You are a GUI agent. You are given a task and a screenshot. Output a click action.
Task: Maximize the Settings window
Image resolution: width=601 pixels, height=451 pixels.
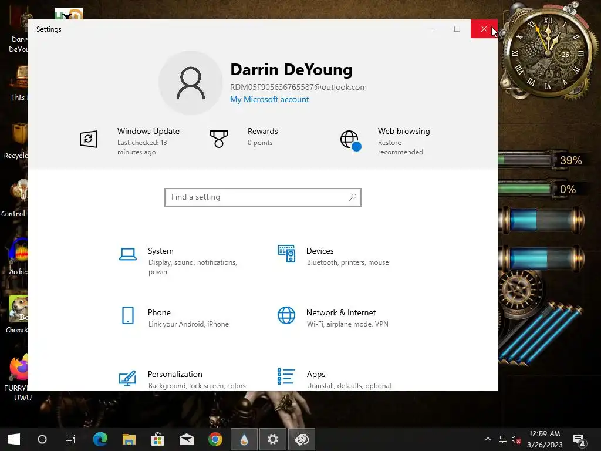click(x=457, y=29)
